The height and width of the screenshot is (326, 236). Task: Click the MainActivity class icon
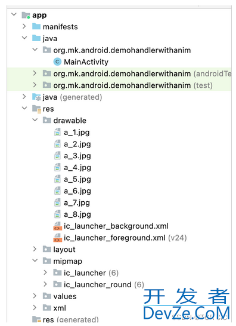click(57, 61)
